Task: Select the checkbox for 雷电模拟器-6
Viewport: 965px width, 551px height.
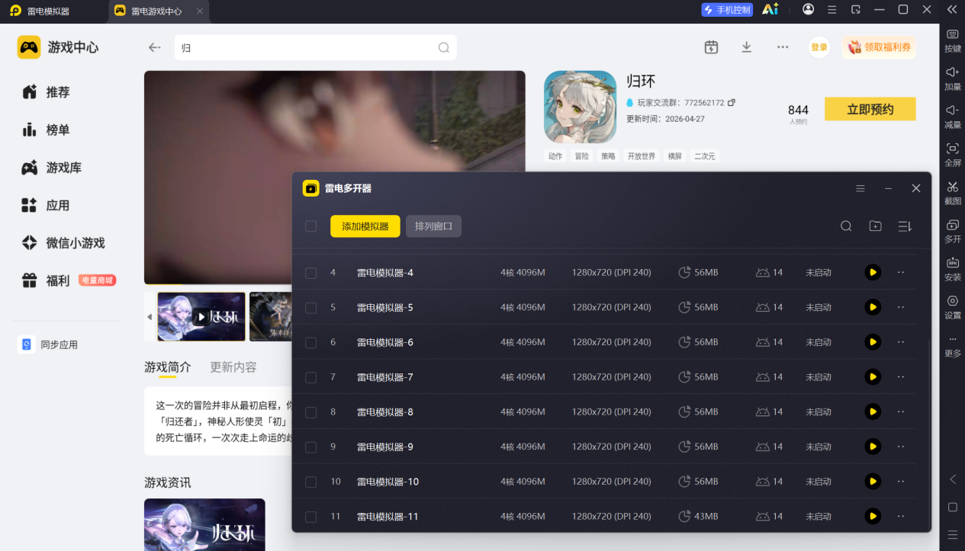Action: click(x=310, y=343)
